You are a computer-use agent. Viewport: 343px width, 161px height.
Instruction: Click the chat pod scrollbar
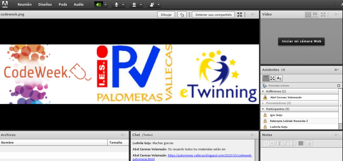(256, 150)
